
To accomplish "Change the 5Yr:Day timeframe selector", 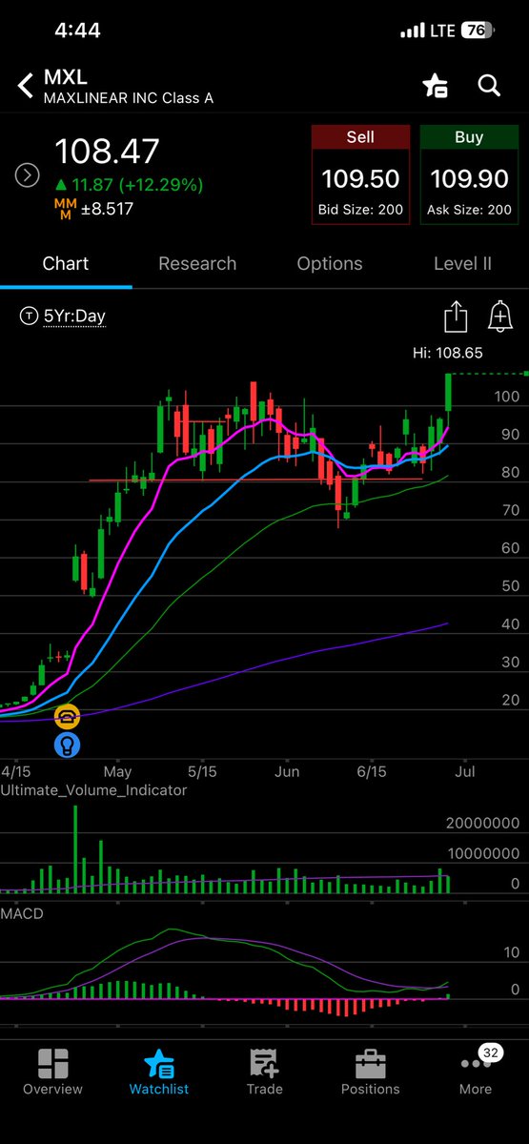I will [63, 317].
